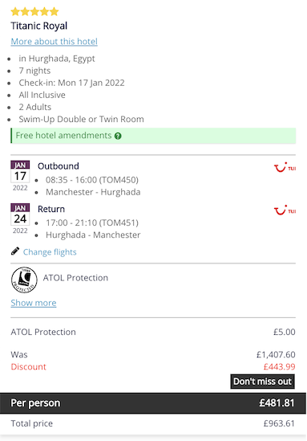Click the five-star rating icons
Viewport: 307px width, 441px height.
click(34, 12)
